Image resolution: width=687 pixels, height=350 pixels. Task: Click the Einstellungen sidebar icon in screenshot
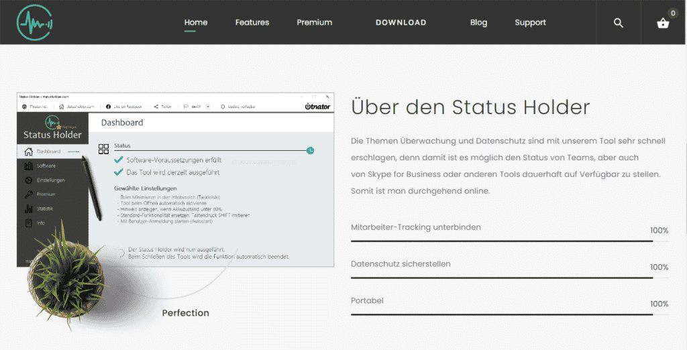(28, 180)
